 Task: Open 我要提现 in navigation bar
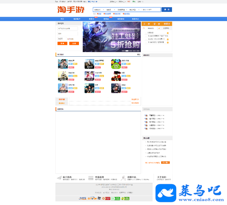point(121,19)
